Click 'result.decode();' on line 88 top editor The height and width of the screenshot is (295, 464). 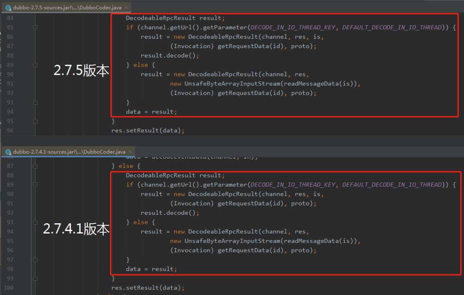(x=170, y=56)
